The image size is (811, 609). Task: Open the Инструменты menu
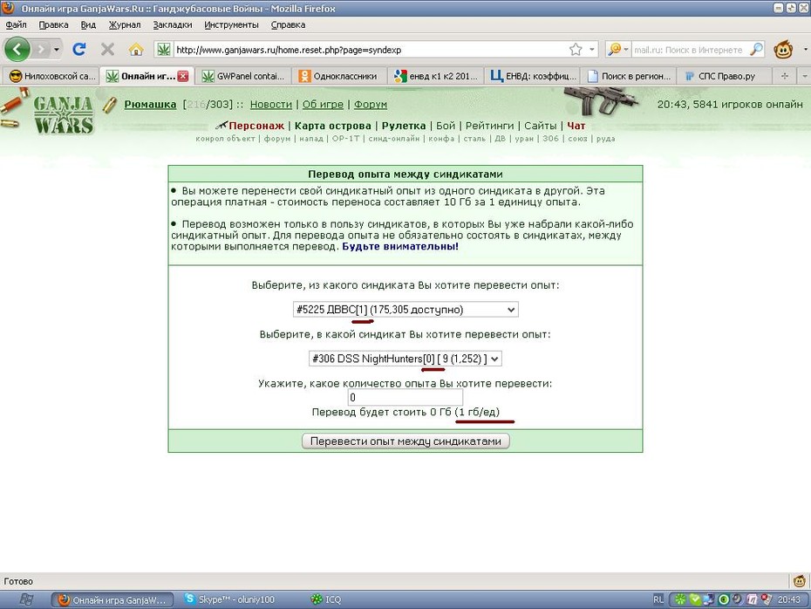[x=231, y=24]
